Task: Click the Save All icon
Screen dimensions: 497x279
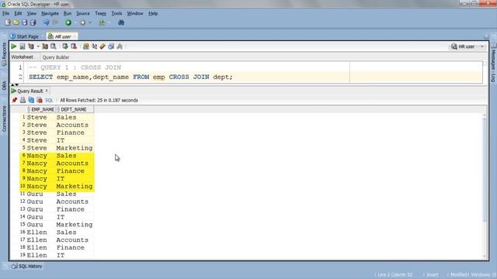Action: pos(33,22)
